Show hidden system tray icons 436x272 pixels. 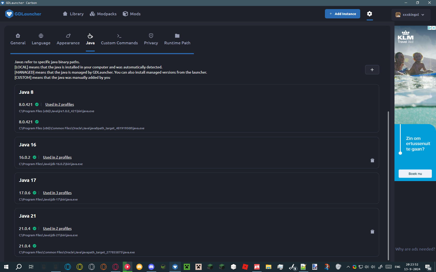pos(348,267)
